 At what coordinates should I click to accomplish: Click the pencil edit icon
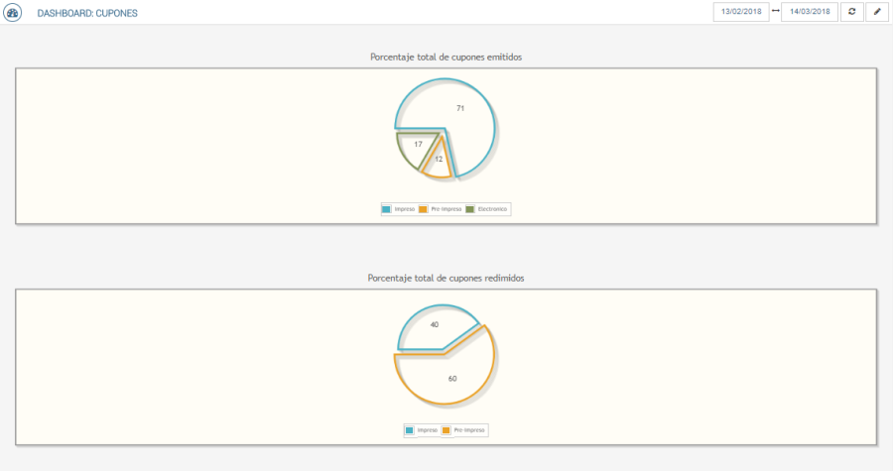tap(876, 12)
